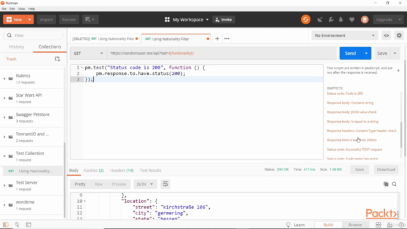Collapse snippets panel arrow
The width and height of the screenshot is (407, 229).
pyautogui.click(x=399, y=71)
